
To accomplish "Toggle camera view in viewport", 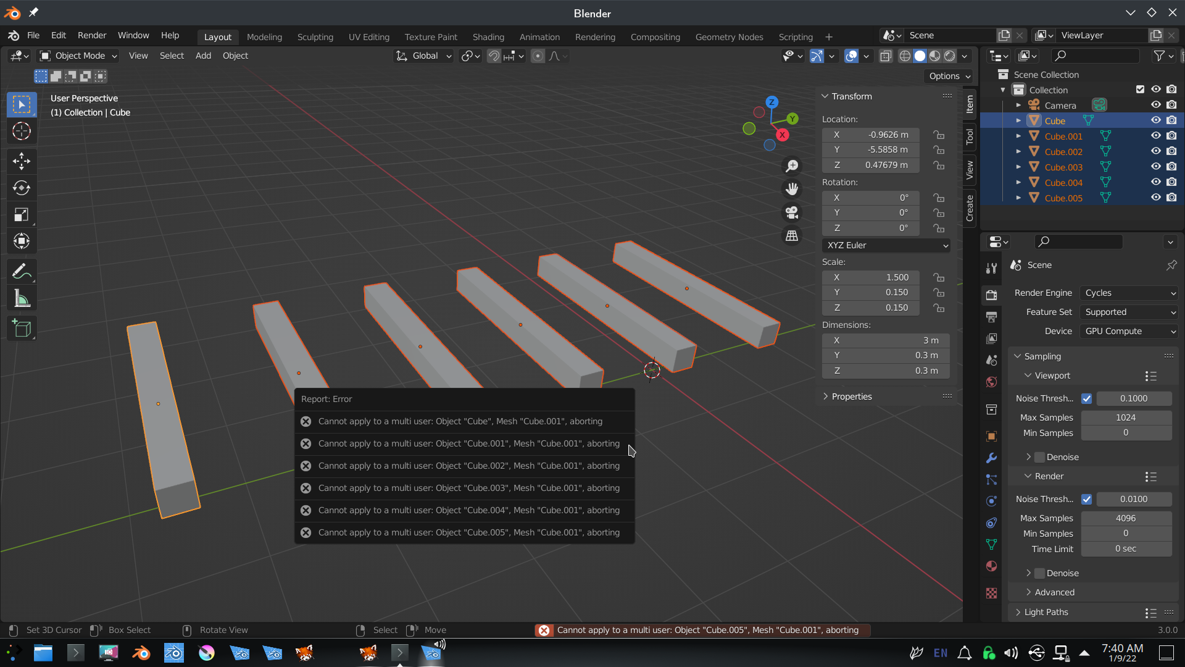I will coord(792,212).
